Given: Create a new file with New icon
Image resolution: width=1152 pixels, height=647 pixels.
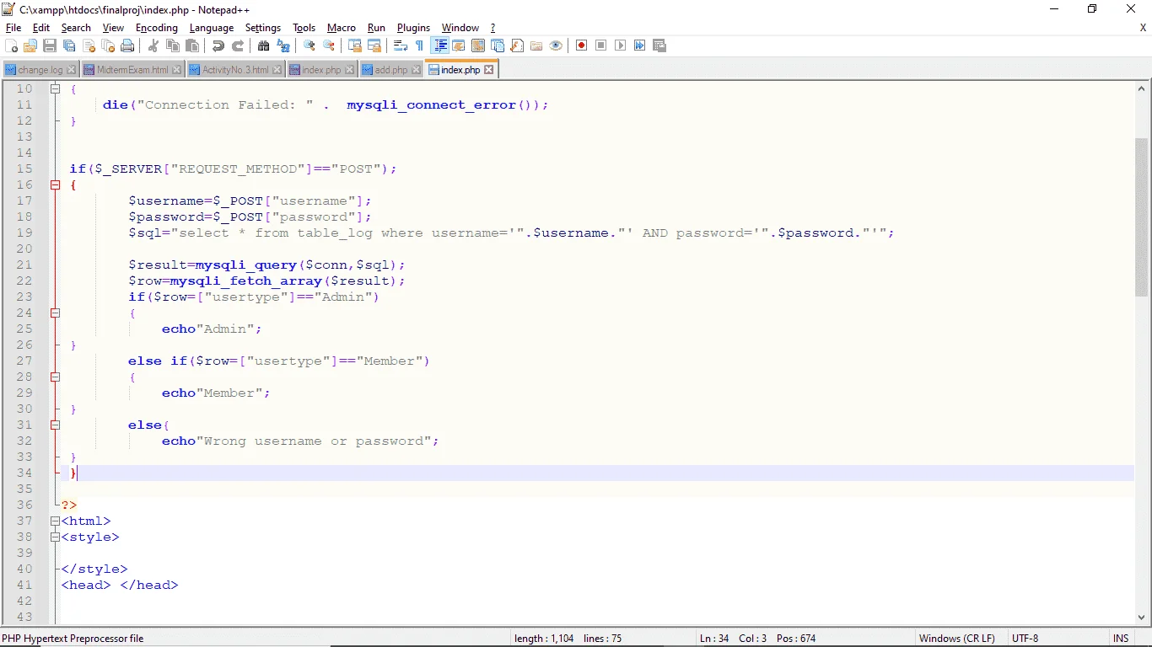Looking at the screenshot, I should 11,45.
